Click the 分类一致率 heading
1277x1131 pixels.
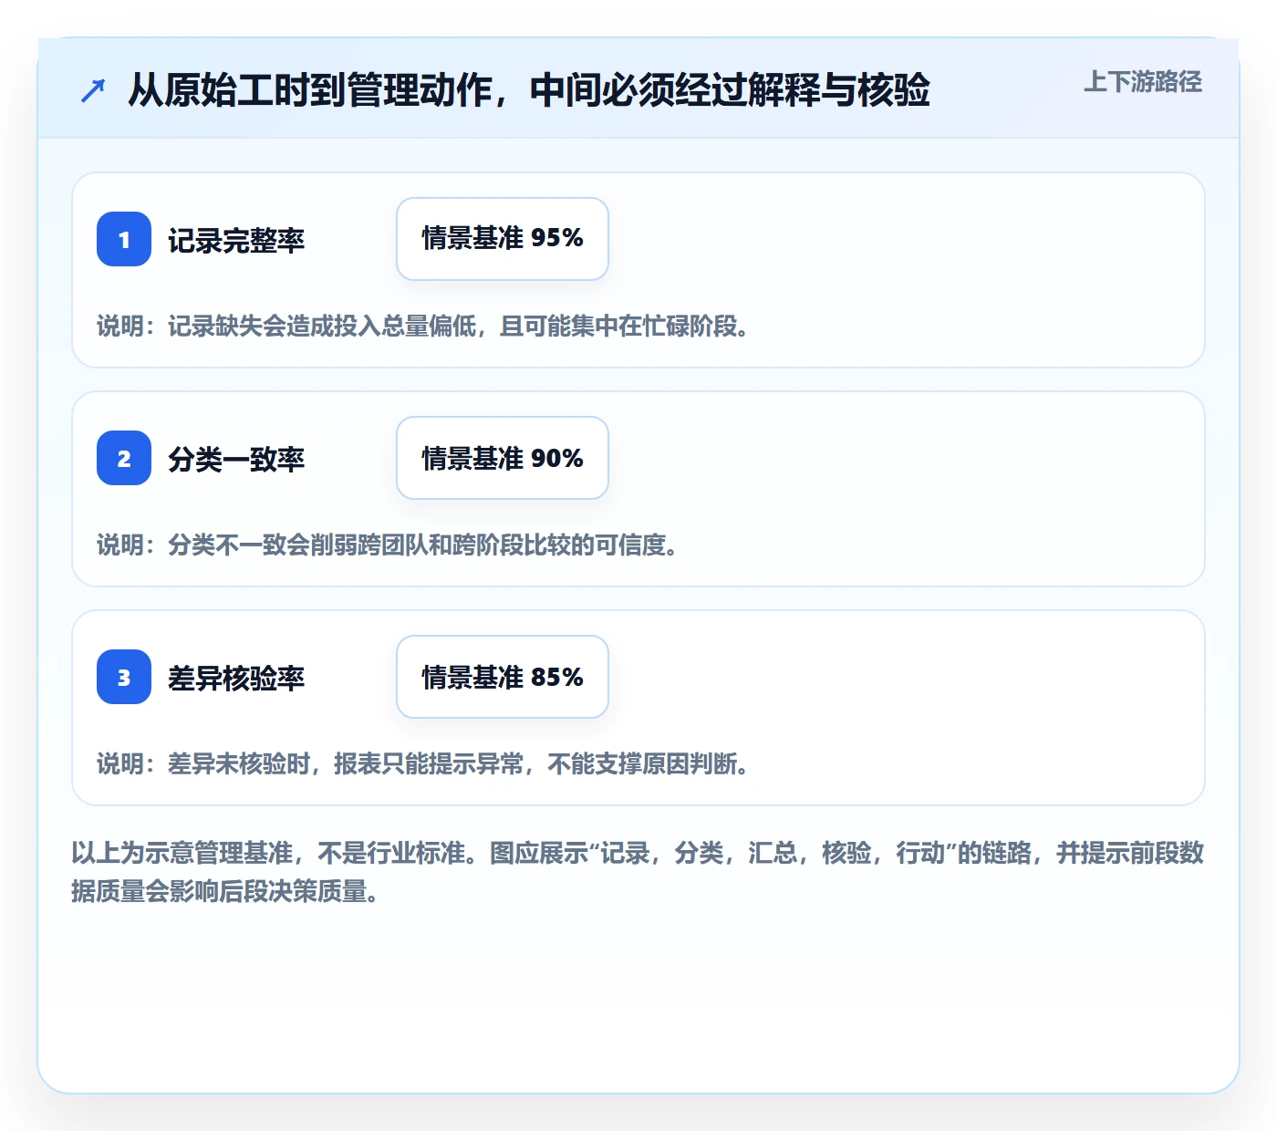(x=236, y=460)
